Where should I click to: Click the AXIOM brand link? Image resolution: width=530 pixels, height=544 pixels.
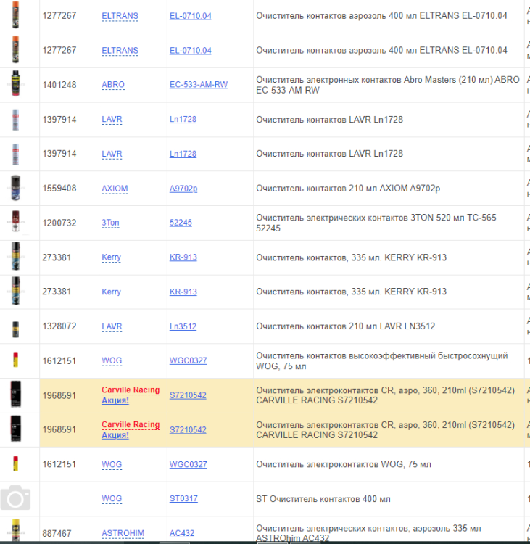115,189
